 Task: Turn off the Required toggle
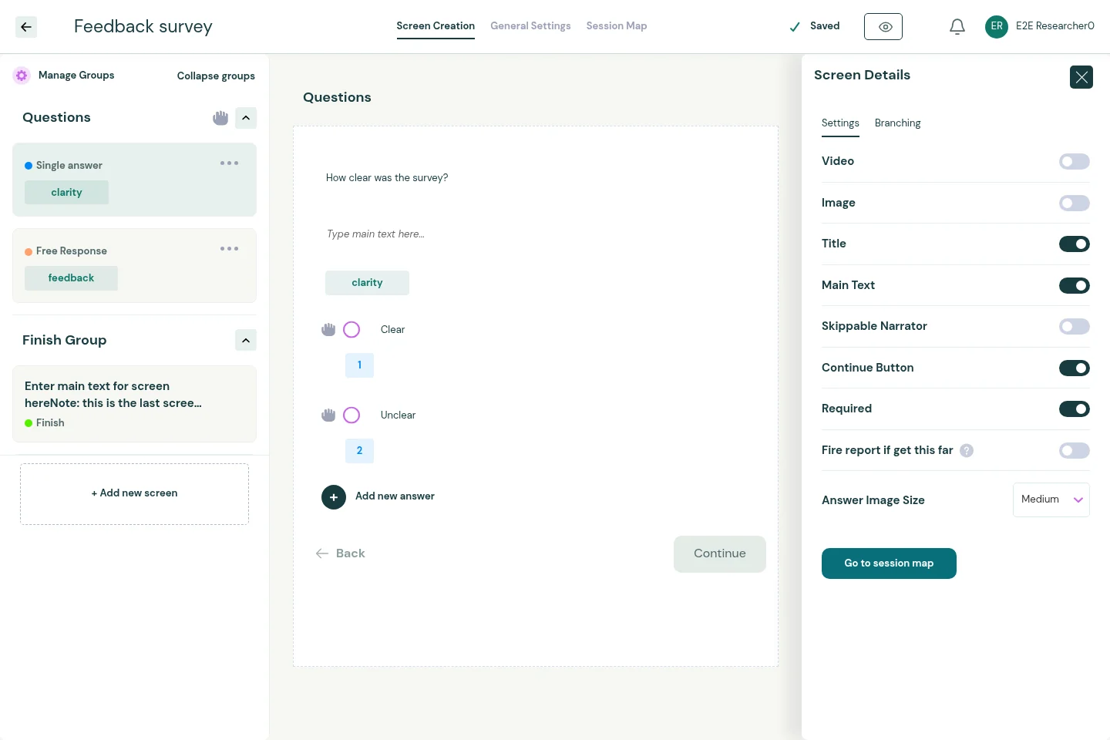1075,409
